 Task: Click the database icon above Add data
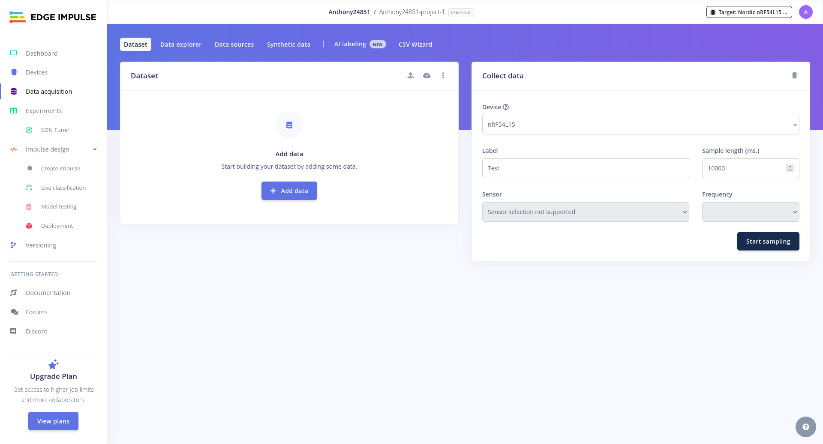coord(289,125)
